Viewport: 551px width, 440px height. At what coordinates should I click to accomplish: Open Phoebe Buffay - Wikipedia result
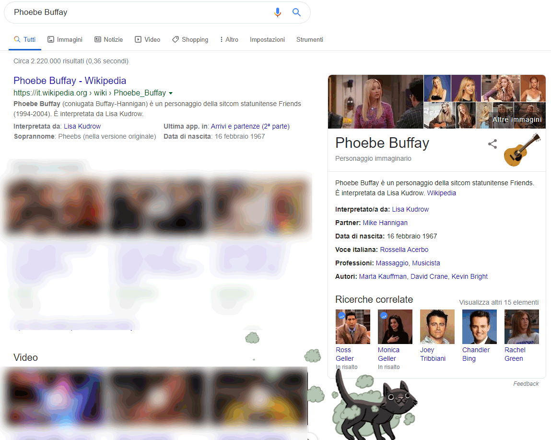point(70,81)
